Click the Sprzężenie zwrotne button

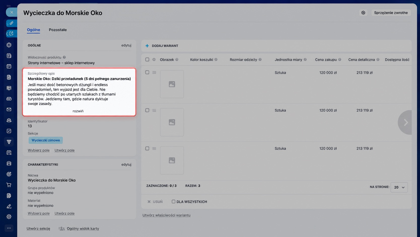point(391,13)
